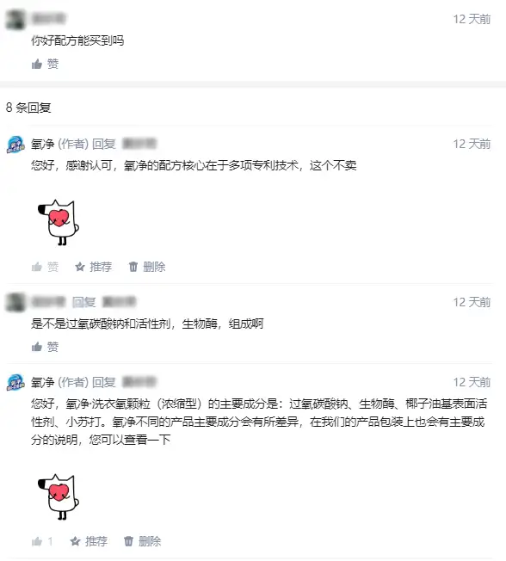Open the blurred avatar on the third reply
This screenshot has height=561, width=506.
tap(15, 302)
